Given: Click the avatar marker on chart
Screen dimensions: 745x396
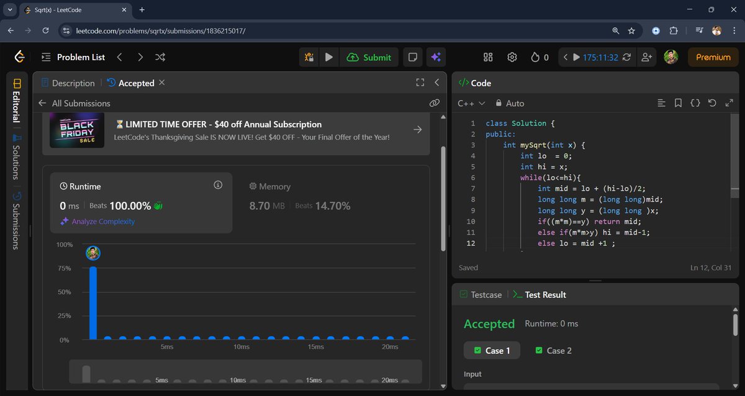Looking at the screenshot, I should coord(93,253).
